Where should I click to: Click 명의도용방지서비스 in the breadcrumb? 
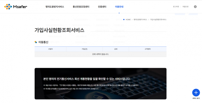pyautogui.click(x=140, y=20)
